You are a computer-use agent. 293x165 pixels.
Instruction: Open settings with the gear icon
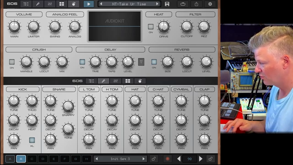tap(210, 4)
